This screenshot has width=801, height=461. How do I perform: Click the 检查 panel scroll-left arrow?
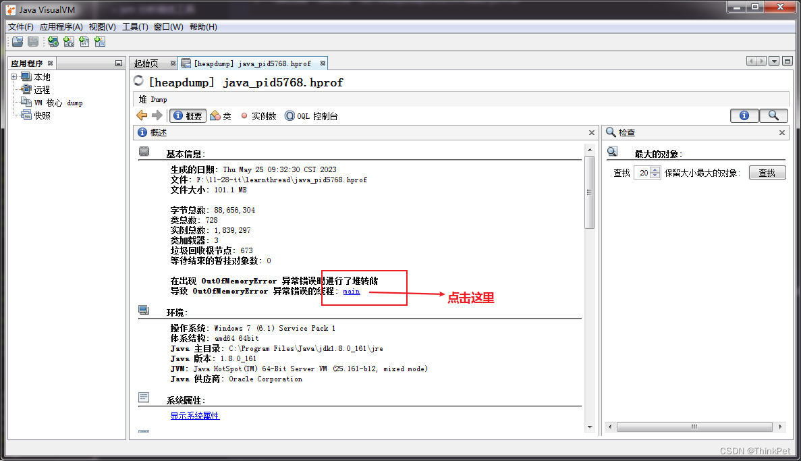[610, 427]
